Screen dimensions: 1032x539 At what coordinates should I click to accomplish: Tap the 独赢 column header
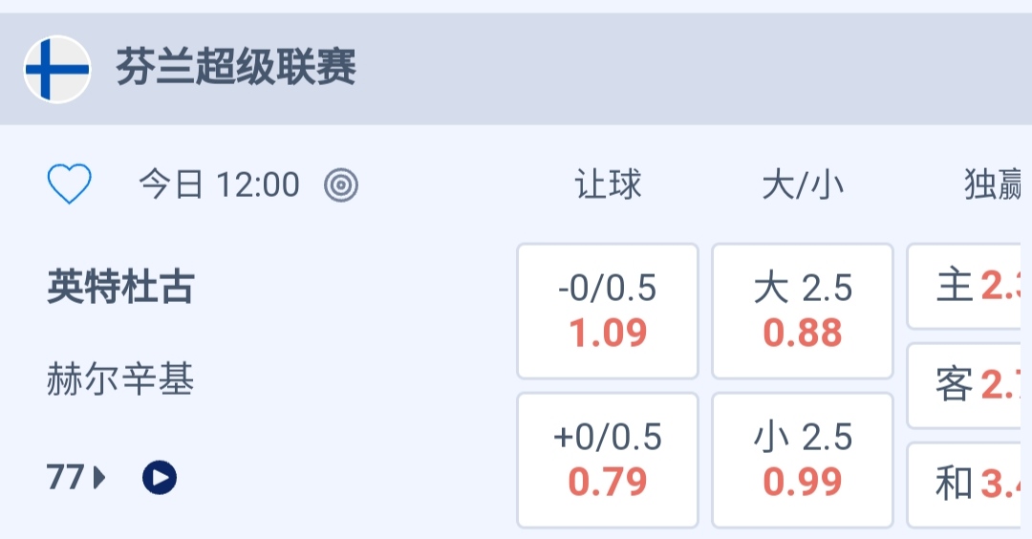coord(994,184)
